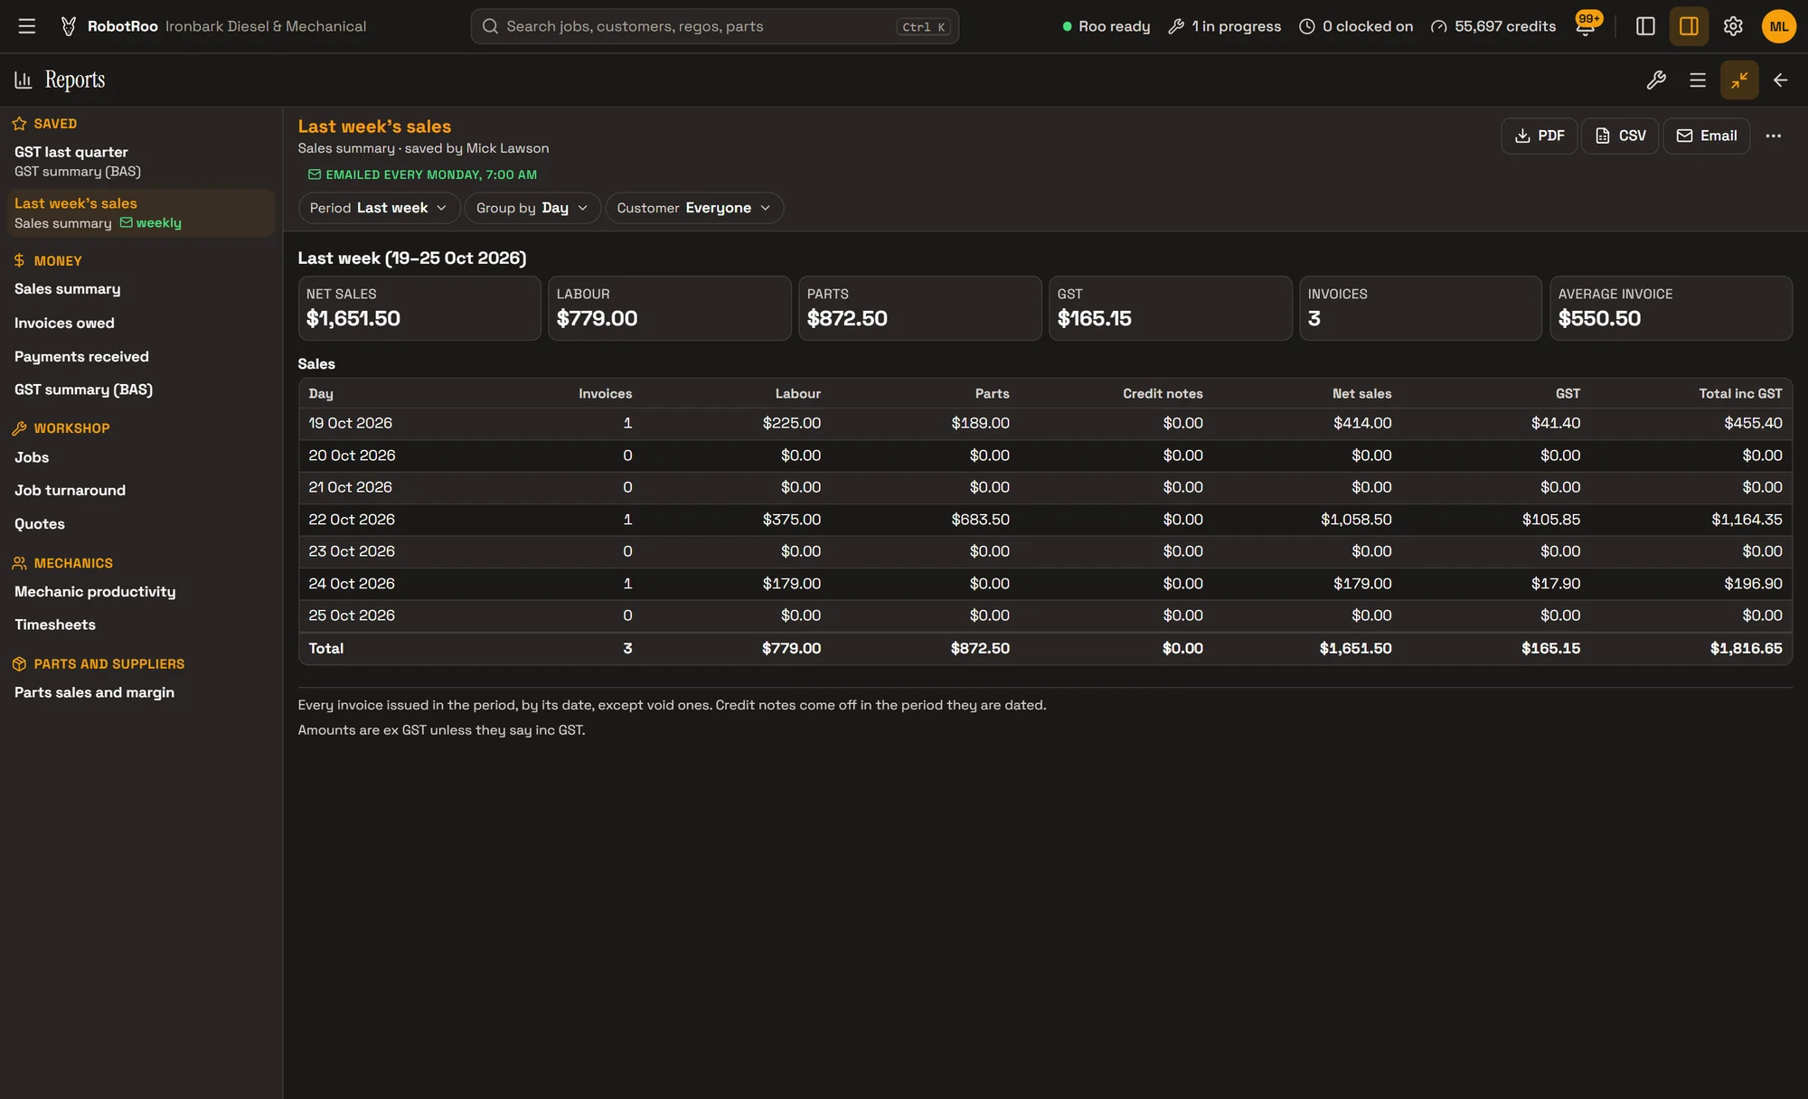Screen dimensions: 1808x1099
Task: Open Parts sales and margin report
Action: click(94, 692)
